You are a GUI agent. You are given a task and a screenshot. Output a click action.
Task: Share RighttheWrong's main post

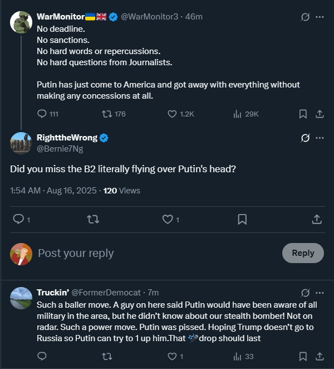pyautogui.click(x=316, y=220)
